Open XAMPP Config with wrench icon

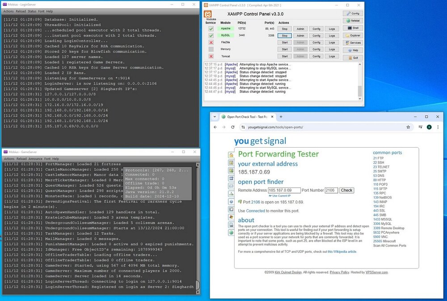tap(353, 13)
